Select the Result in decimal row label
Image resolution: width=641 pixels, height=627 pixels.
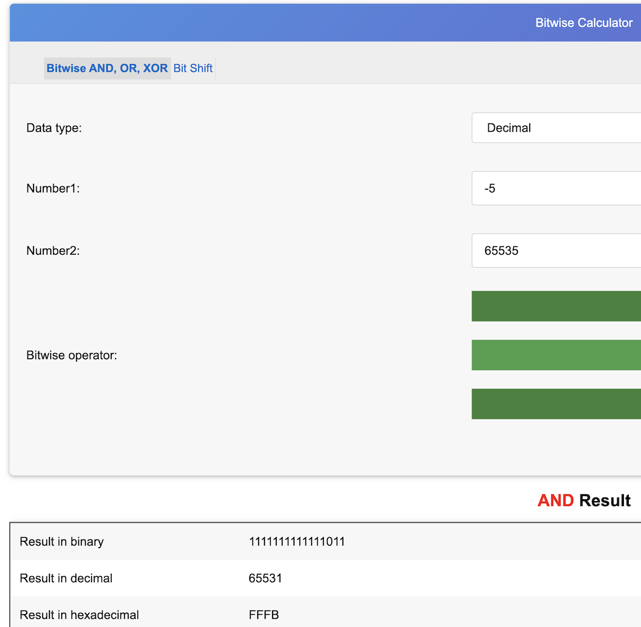click(x=66, y=578)
